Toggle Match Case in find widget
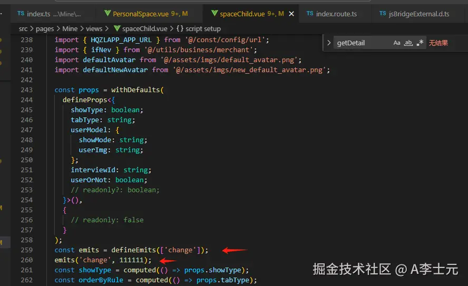The width and height of the screenshot is (468, 286). 397,43
